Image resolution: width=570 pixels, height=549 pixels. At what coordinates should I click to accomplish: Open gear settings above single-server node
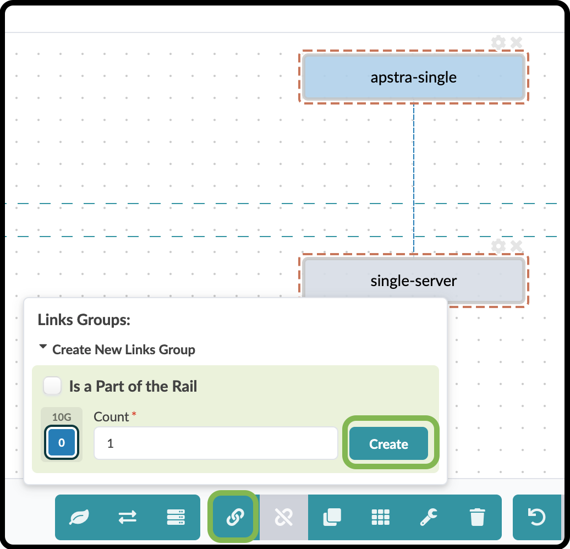tap(498, 246)
